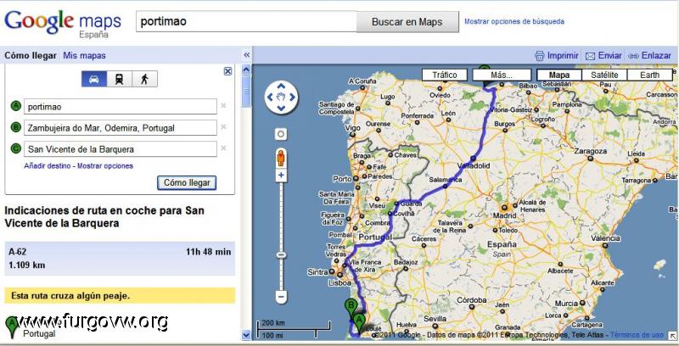Select public transit train icon
This screenshot has height=346, width=679.
(119, 79)
